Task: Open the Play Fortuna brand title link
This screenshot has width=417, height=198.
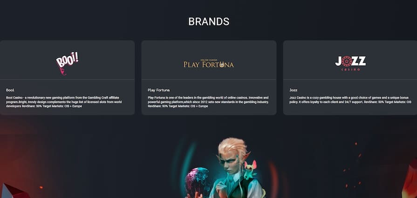Action: 158,90
